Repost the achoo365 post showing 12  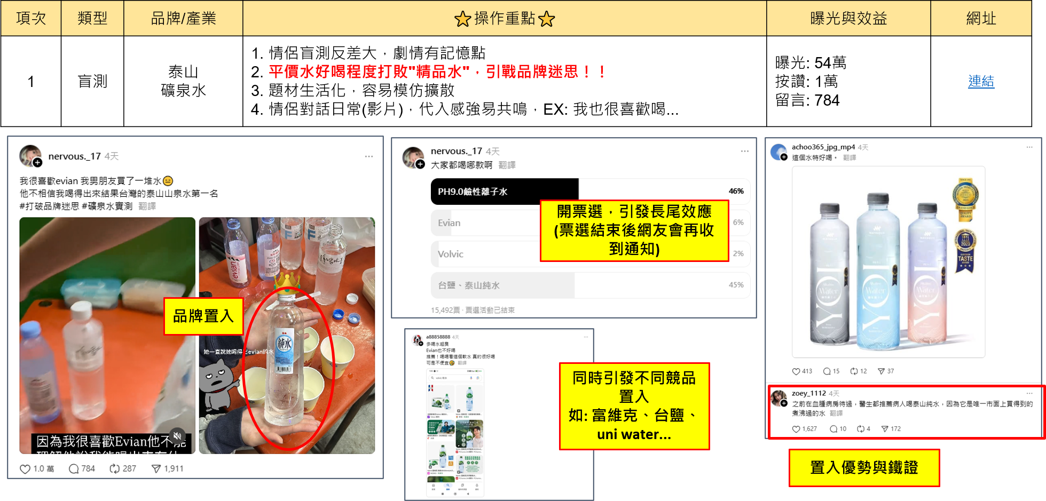point(859,371)
